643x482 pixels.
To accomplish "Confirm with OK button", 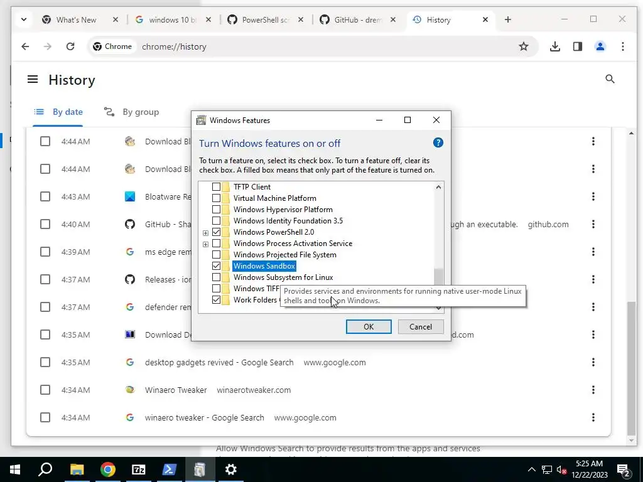I will point(368,326).
